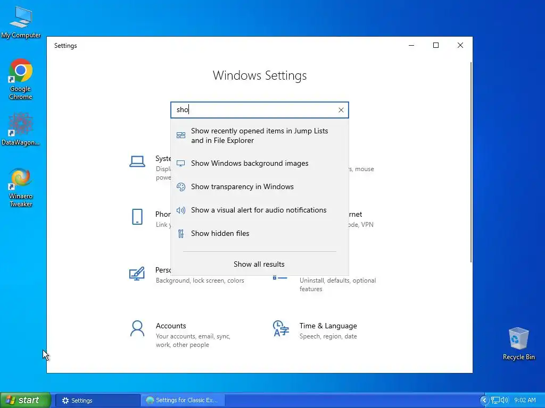
Task: Open the Time & Language category label
Action: (x=328, y=326)
